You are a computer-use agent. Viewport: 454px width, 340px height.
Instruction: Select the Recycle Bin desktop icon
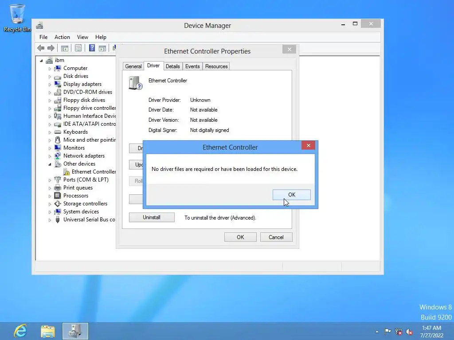[x=17, y=18]
